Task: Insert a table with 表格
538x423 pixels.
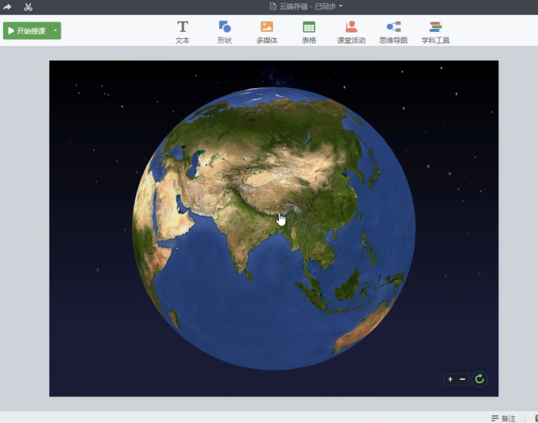Action: (x=309, y=32)
